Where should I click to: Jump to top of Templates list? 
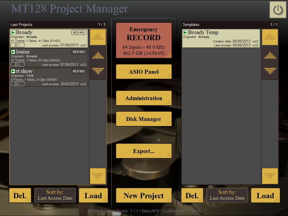pos(270,37)
